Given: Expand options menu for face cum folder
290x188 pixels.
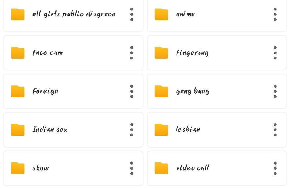Looking at the screenshot, I should coord(132,53).
